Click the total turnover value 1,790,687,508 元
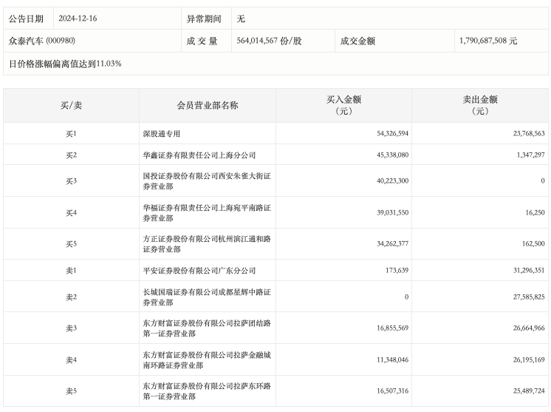The width and height of the screenshot is (551, 412). click(487, 41)
